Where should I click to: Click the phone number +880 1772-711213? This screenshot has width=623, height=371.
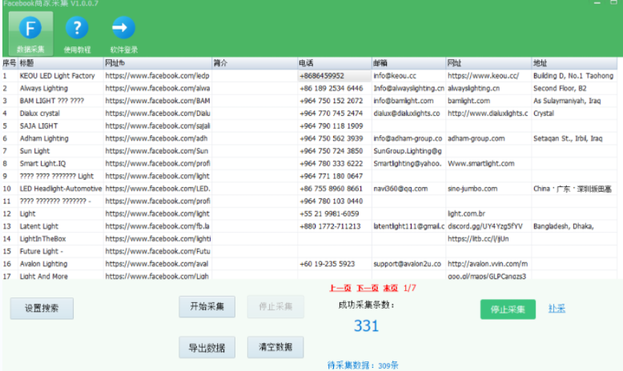330,226
